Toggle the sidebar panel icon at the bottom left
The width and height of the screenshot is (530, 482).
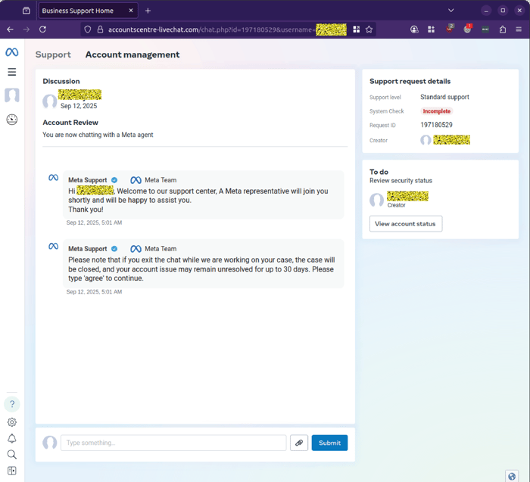click(12, 471)
